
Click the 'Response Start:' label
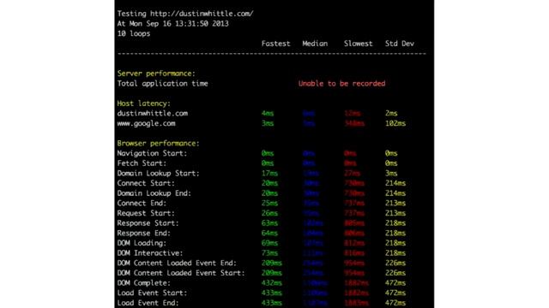(148, 223)
